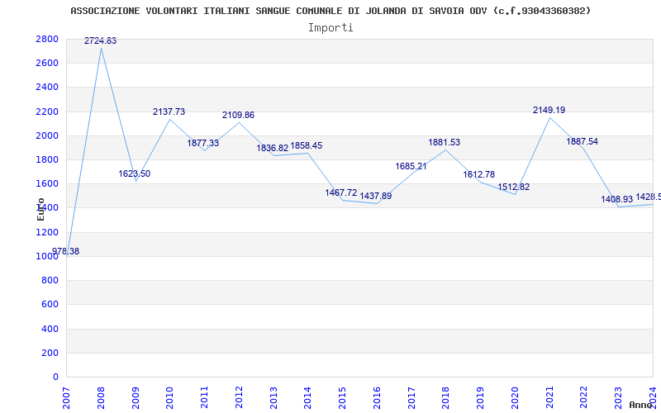Click the Anno x-axis title
The width and height of the screenshot is (661, 413).
point(641,405)
